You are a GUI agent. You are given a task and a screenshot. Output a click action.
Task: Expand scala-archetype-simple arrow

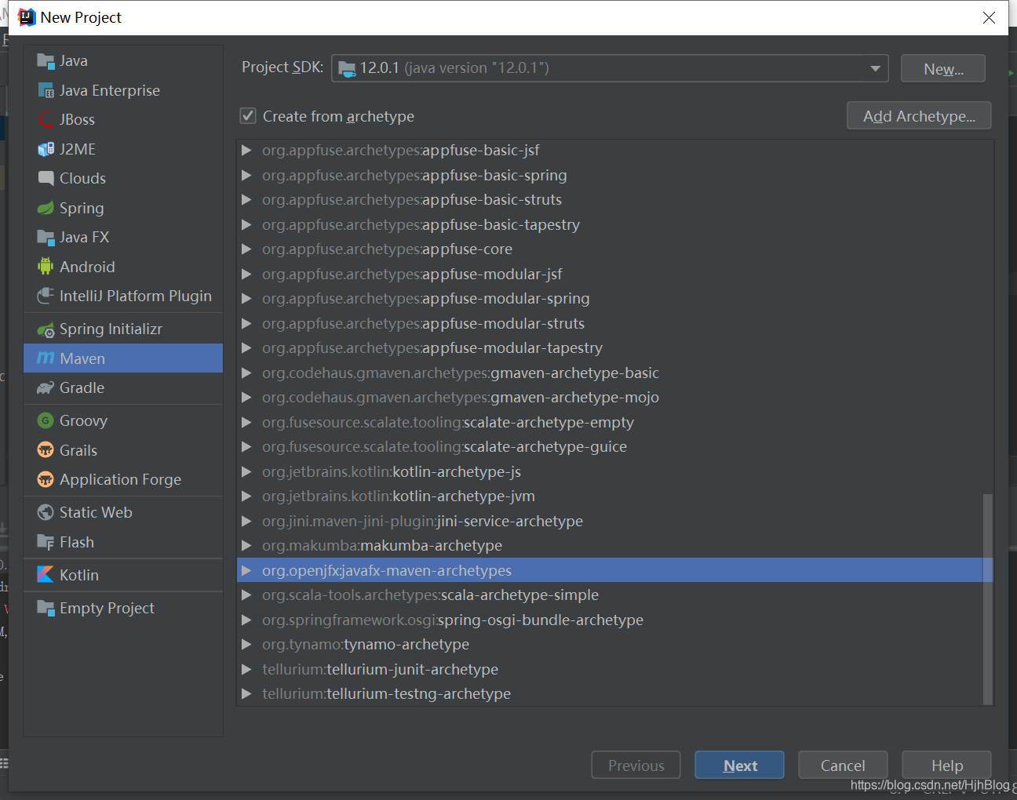coord(246,595)
